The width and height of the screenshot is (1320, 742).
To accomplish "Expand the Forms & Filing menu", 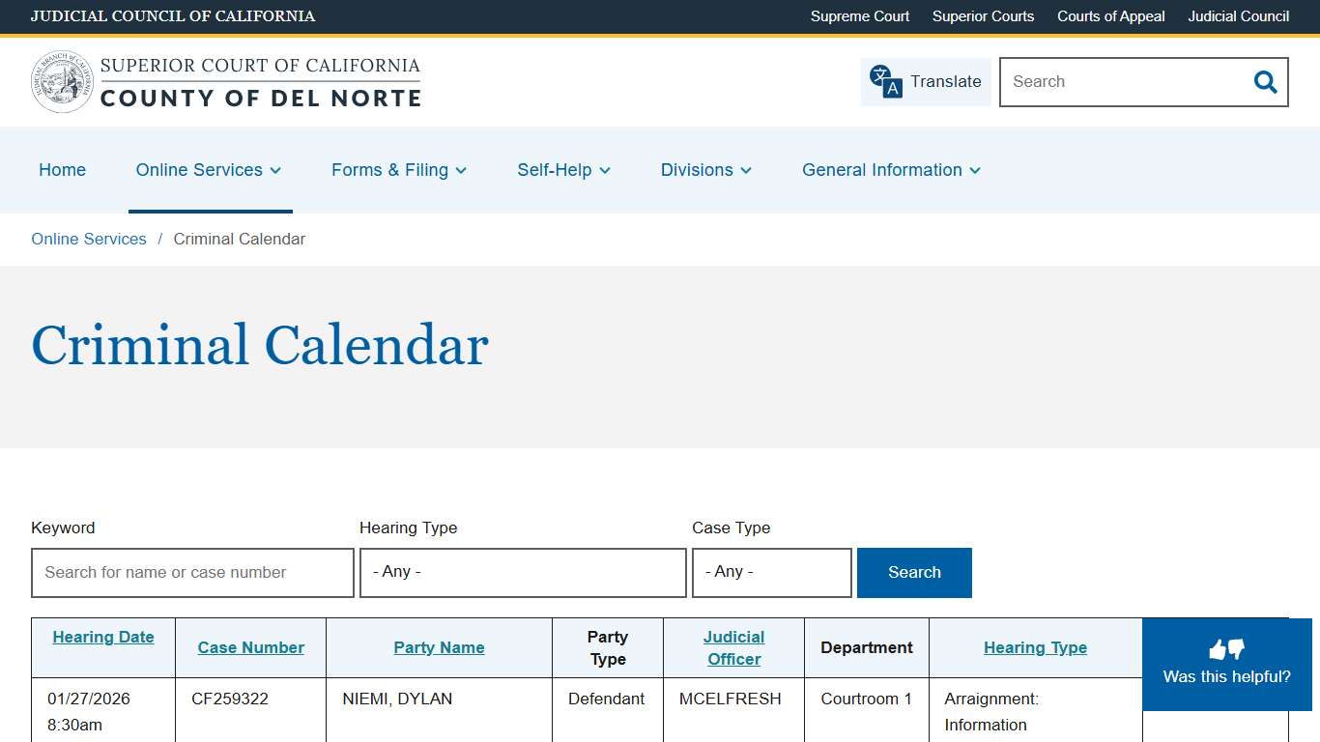I will point(399,170).
